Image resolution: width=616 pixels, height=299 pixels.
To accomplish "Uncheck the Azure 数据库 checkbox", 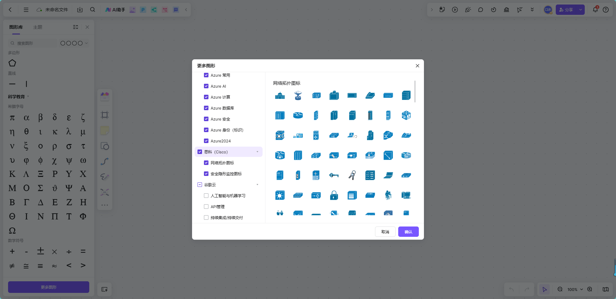I will pos(206,108).
